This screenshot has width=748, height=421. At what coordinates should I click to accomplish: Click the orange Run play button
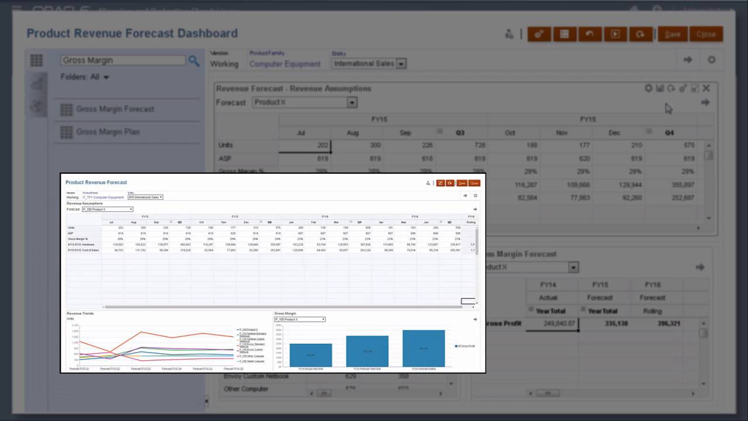[x=615, y=34]
